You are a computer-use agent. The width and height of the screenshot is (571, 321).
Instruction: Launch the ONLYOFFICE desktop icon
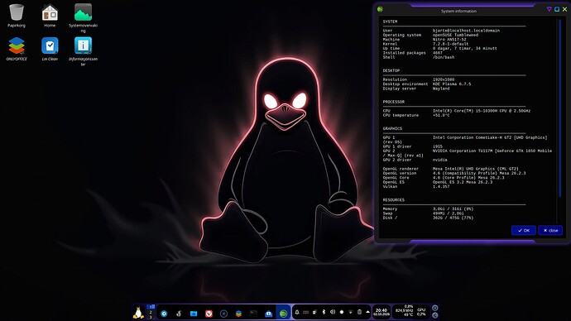[x=17, y=49]
